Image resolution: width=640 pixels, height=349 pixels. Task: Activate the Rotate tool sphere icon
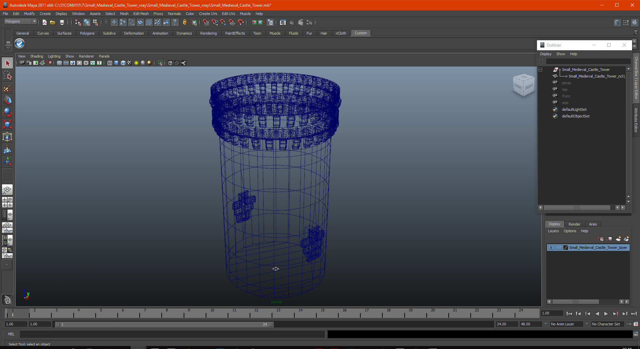(7, 112)
